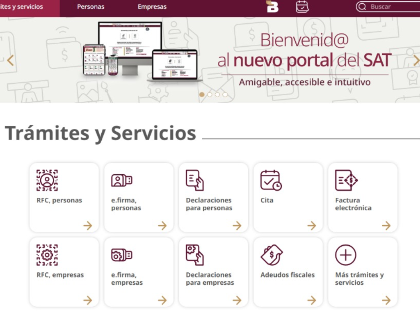Viewport: 420px width, 315px height.
Task: Open the RFC, empresas link
Action: 60,275
